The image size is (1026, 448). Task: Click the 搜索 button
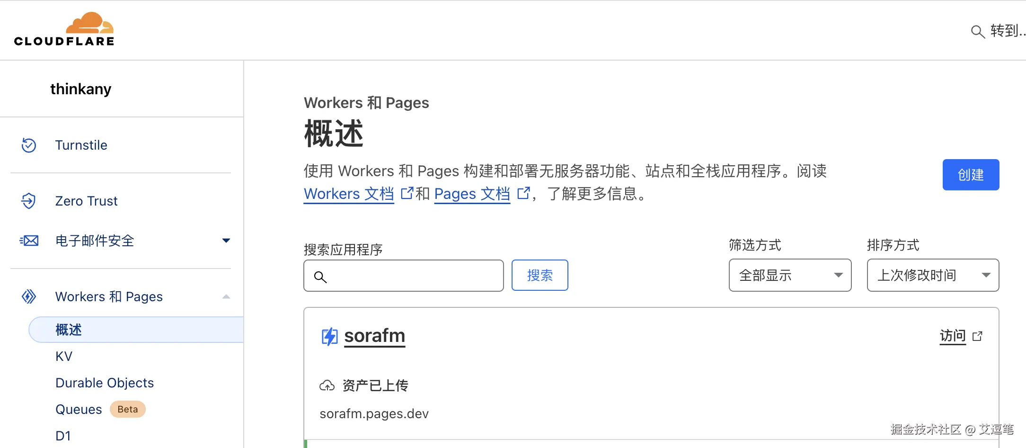pos(540,275)
